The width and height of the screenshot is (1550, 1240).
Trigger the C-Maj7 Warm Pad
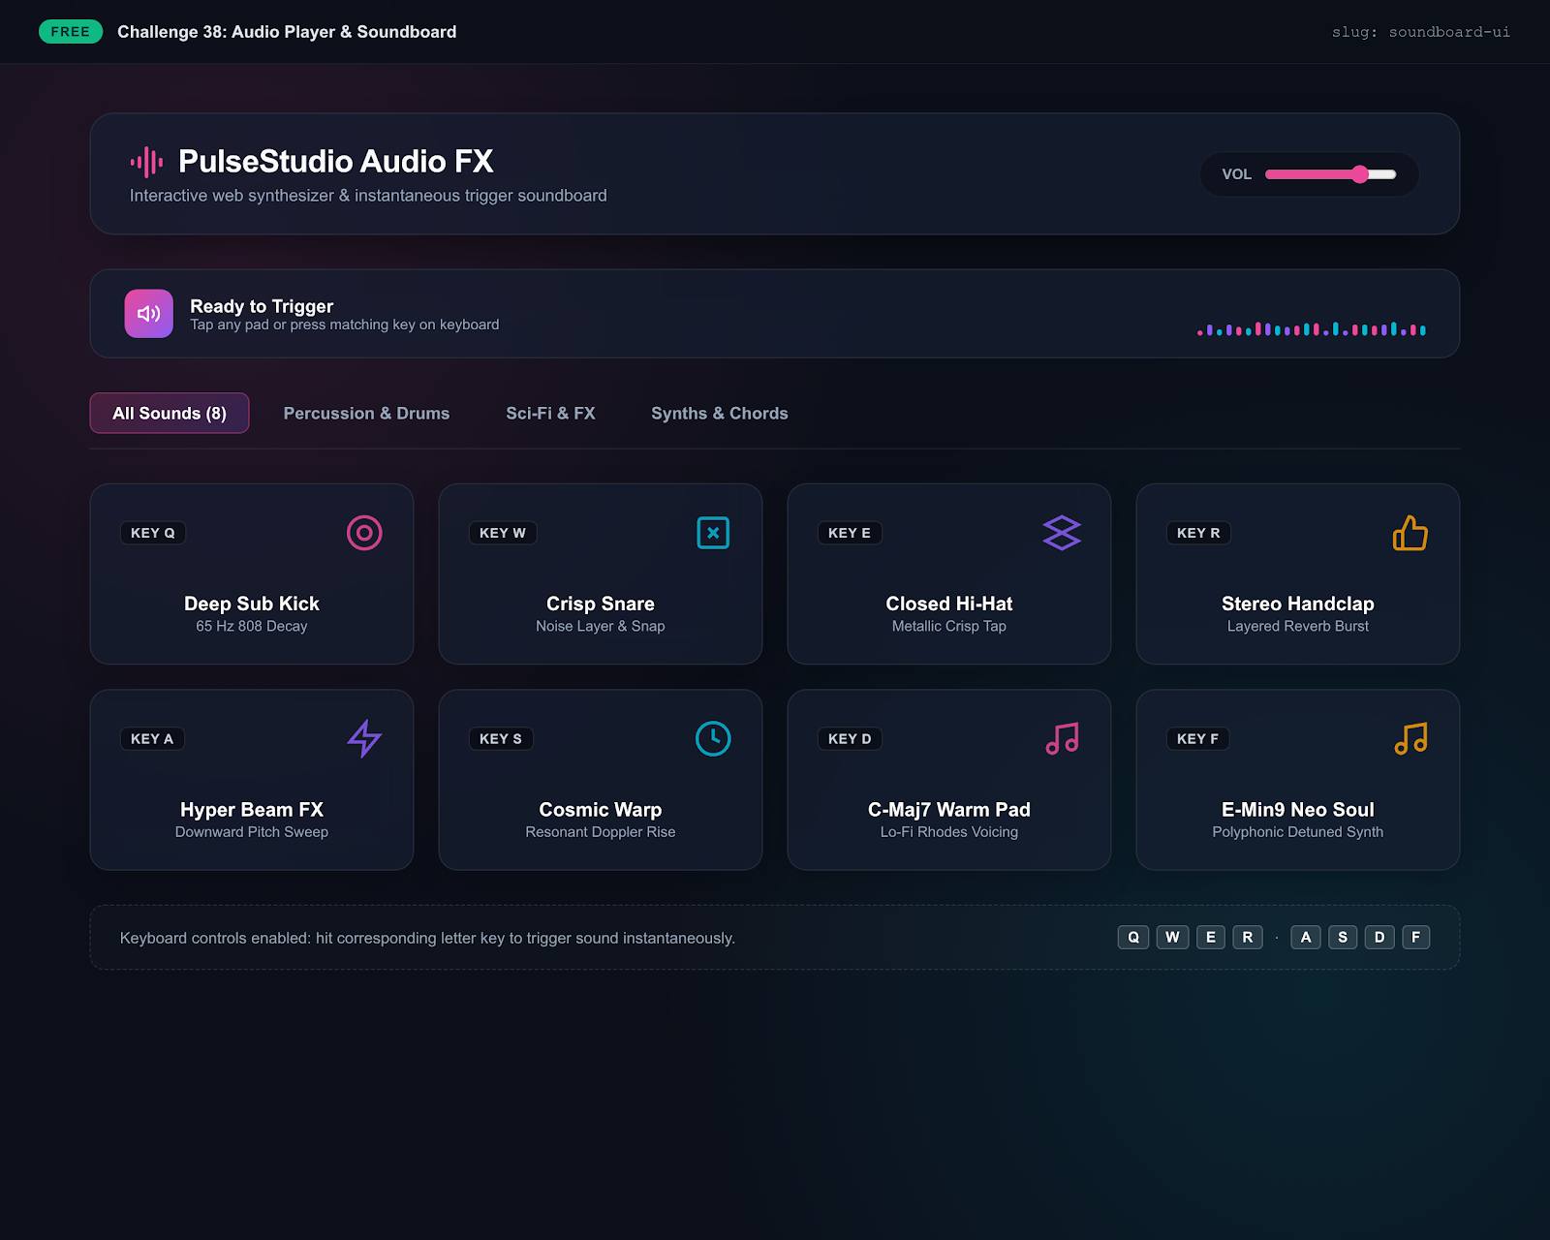949,780
